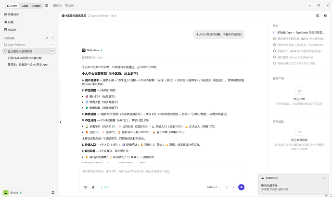Click the user avatar at the bottom left
Image resolution: width=332 pixels, height=197 pixels.
point(6,193)
